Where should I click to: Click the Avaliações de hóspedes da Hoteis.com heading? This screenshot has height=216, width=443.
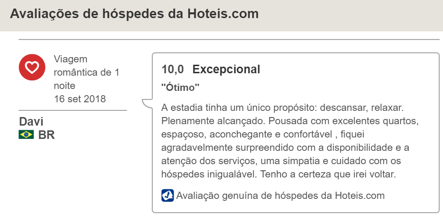(134, 14)
